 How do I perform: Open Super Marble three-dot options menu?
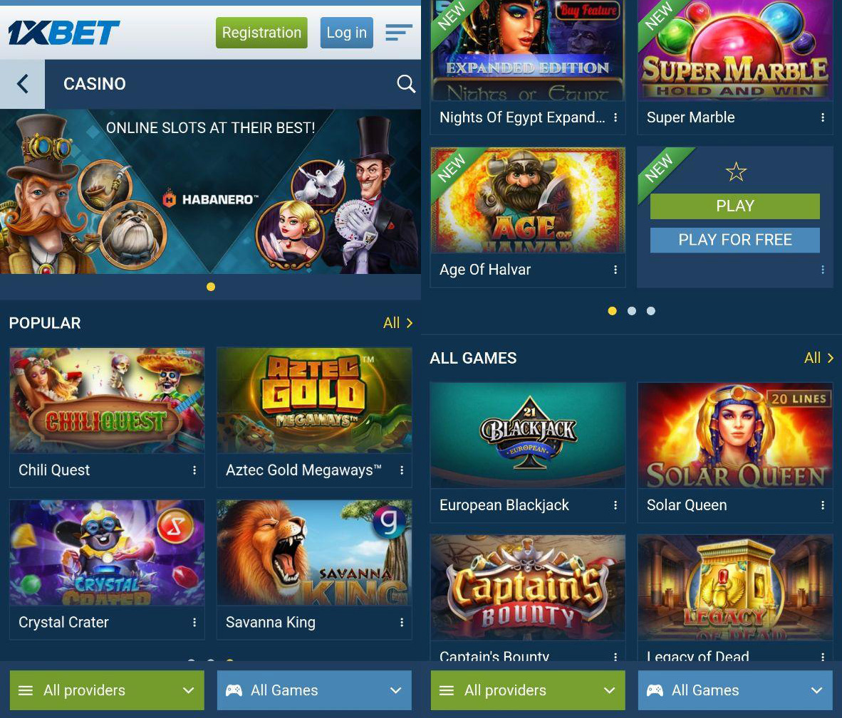pos(823,117)
